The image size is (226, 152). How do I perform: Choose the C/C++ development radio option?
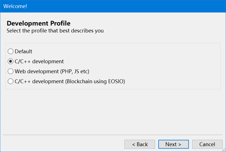click(x=11, y=61)
